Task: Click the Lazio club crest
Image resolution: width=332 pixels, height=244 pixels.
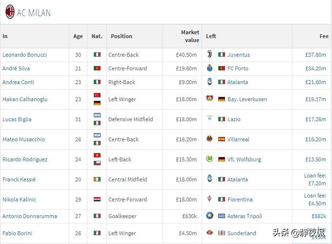Action: coord(210,119)
